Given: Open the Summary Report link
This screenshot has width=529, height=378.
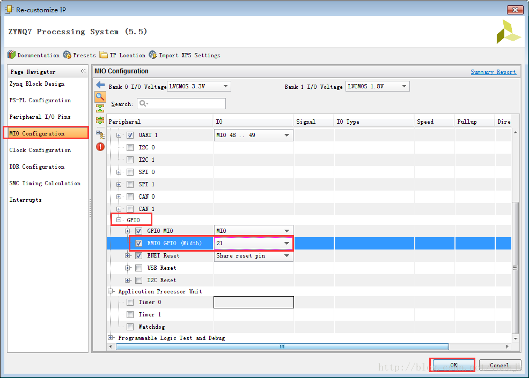Looking at the screenshot, I should (493, 72).
